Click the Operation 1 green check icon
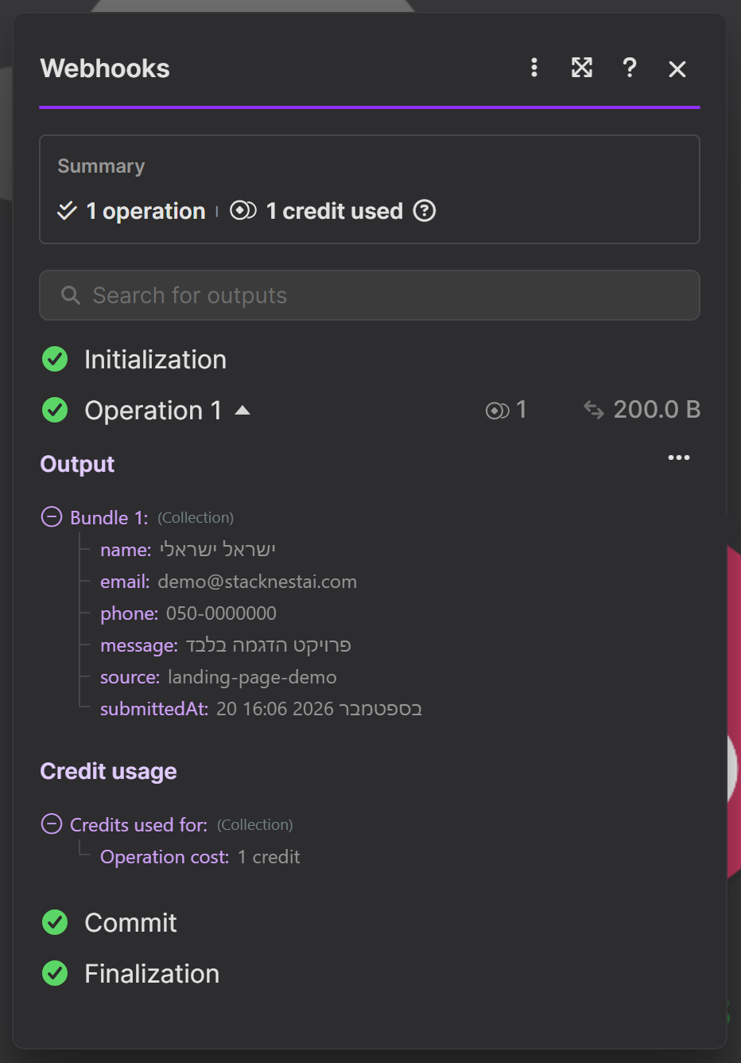 pyautogui.click(x=55, y=411)
